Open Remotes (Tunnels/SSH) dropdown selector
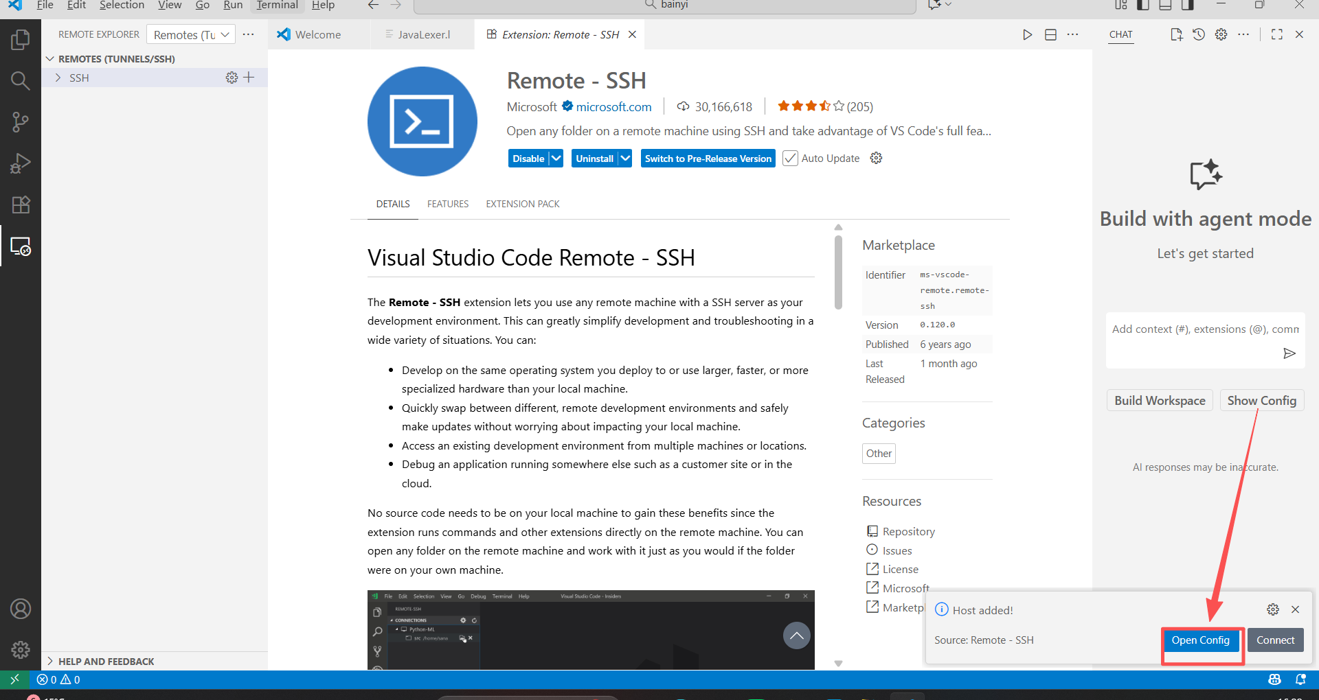 tap(191, 34)
